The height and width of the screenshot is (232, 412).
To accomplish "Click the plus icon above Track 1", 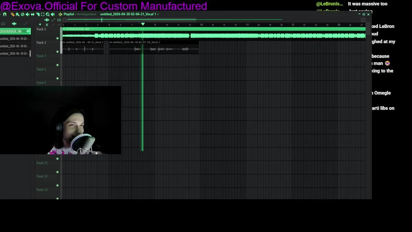I will (40, 24).
